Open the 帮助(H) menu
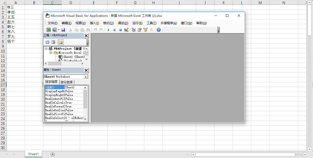The width and height of the screenshot is (313, 158). 201,23
